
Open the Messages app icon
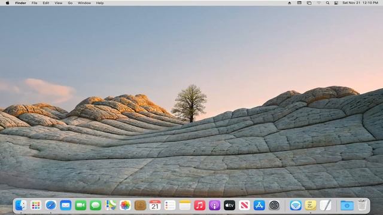point(96,205)
